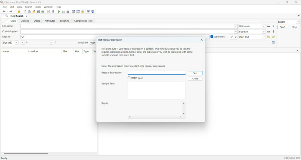
Task: Click the Result box horizontal scrollbar
Action: [x=155, y=117]
